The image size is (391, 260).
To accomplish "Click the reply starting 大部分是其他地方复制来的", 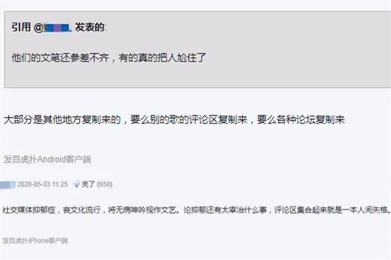I will (174, 120).
